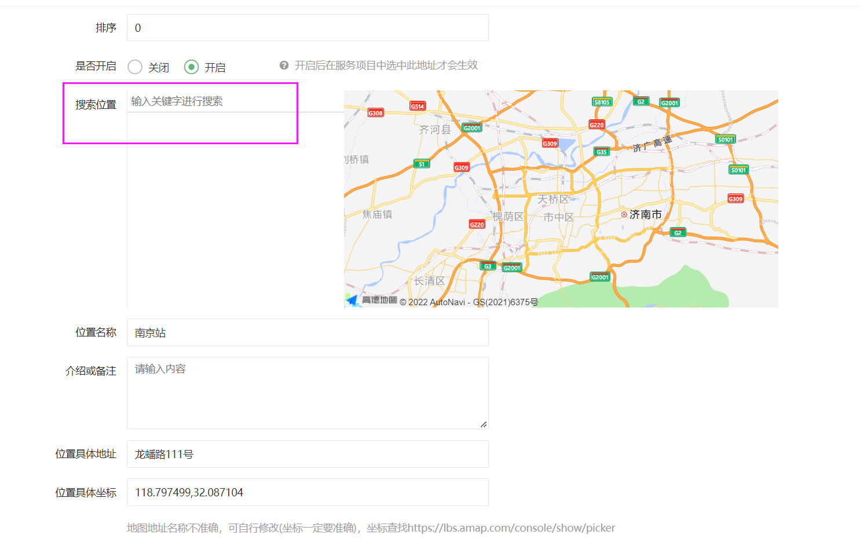Screen dimensions: 860x538
Task: Click the G220 shield near 长清区
Action: point(477,224)
